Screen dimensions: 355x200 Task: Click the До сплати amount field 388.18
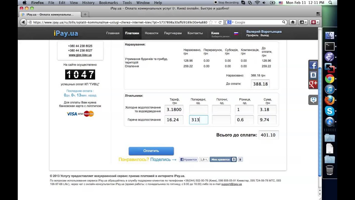(260, 84)
